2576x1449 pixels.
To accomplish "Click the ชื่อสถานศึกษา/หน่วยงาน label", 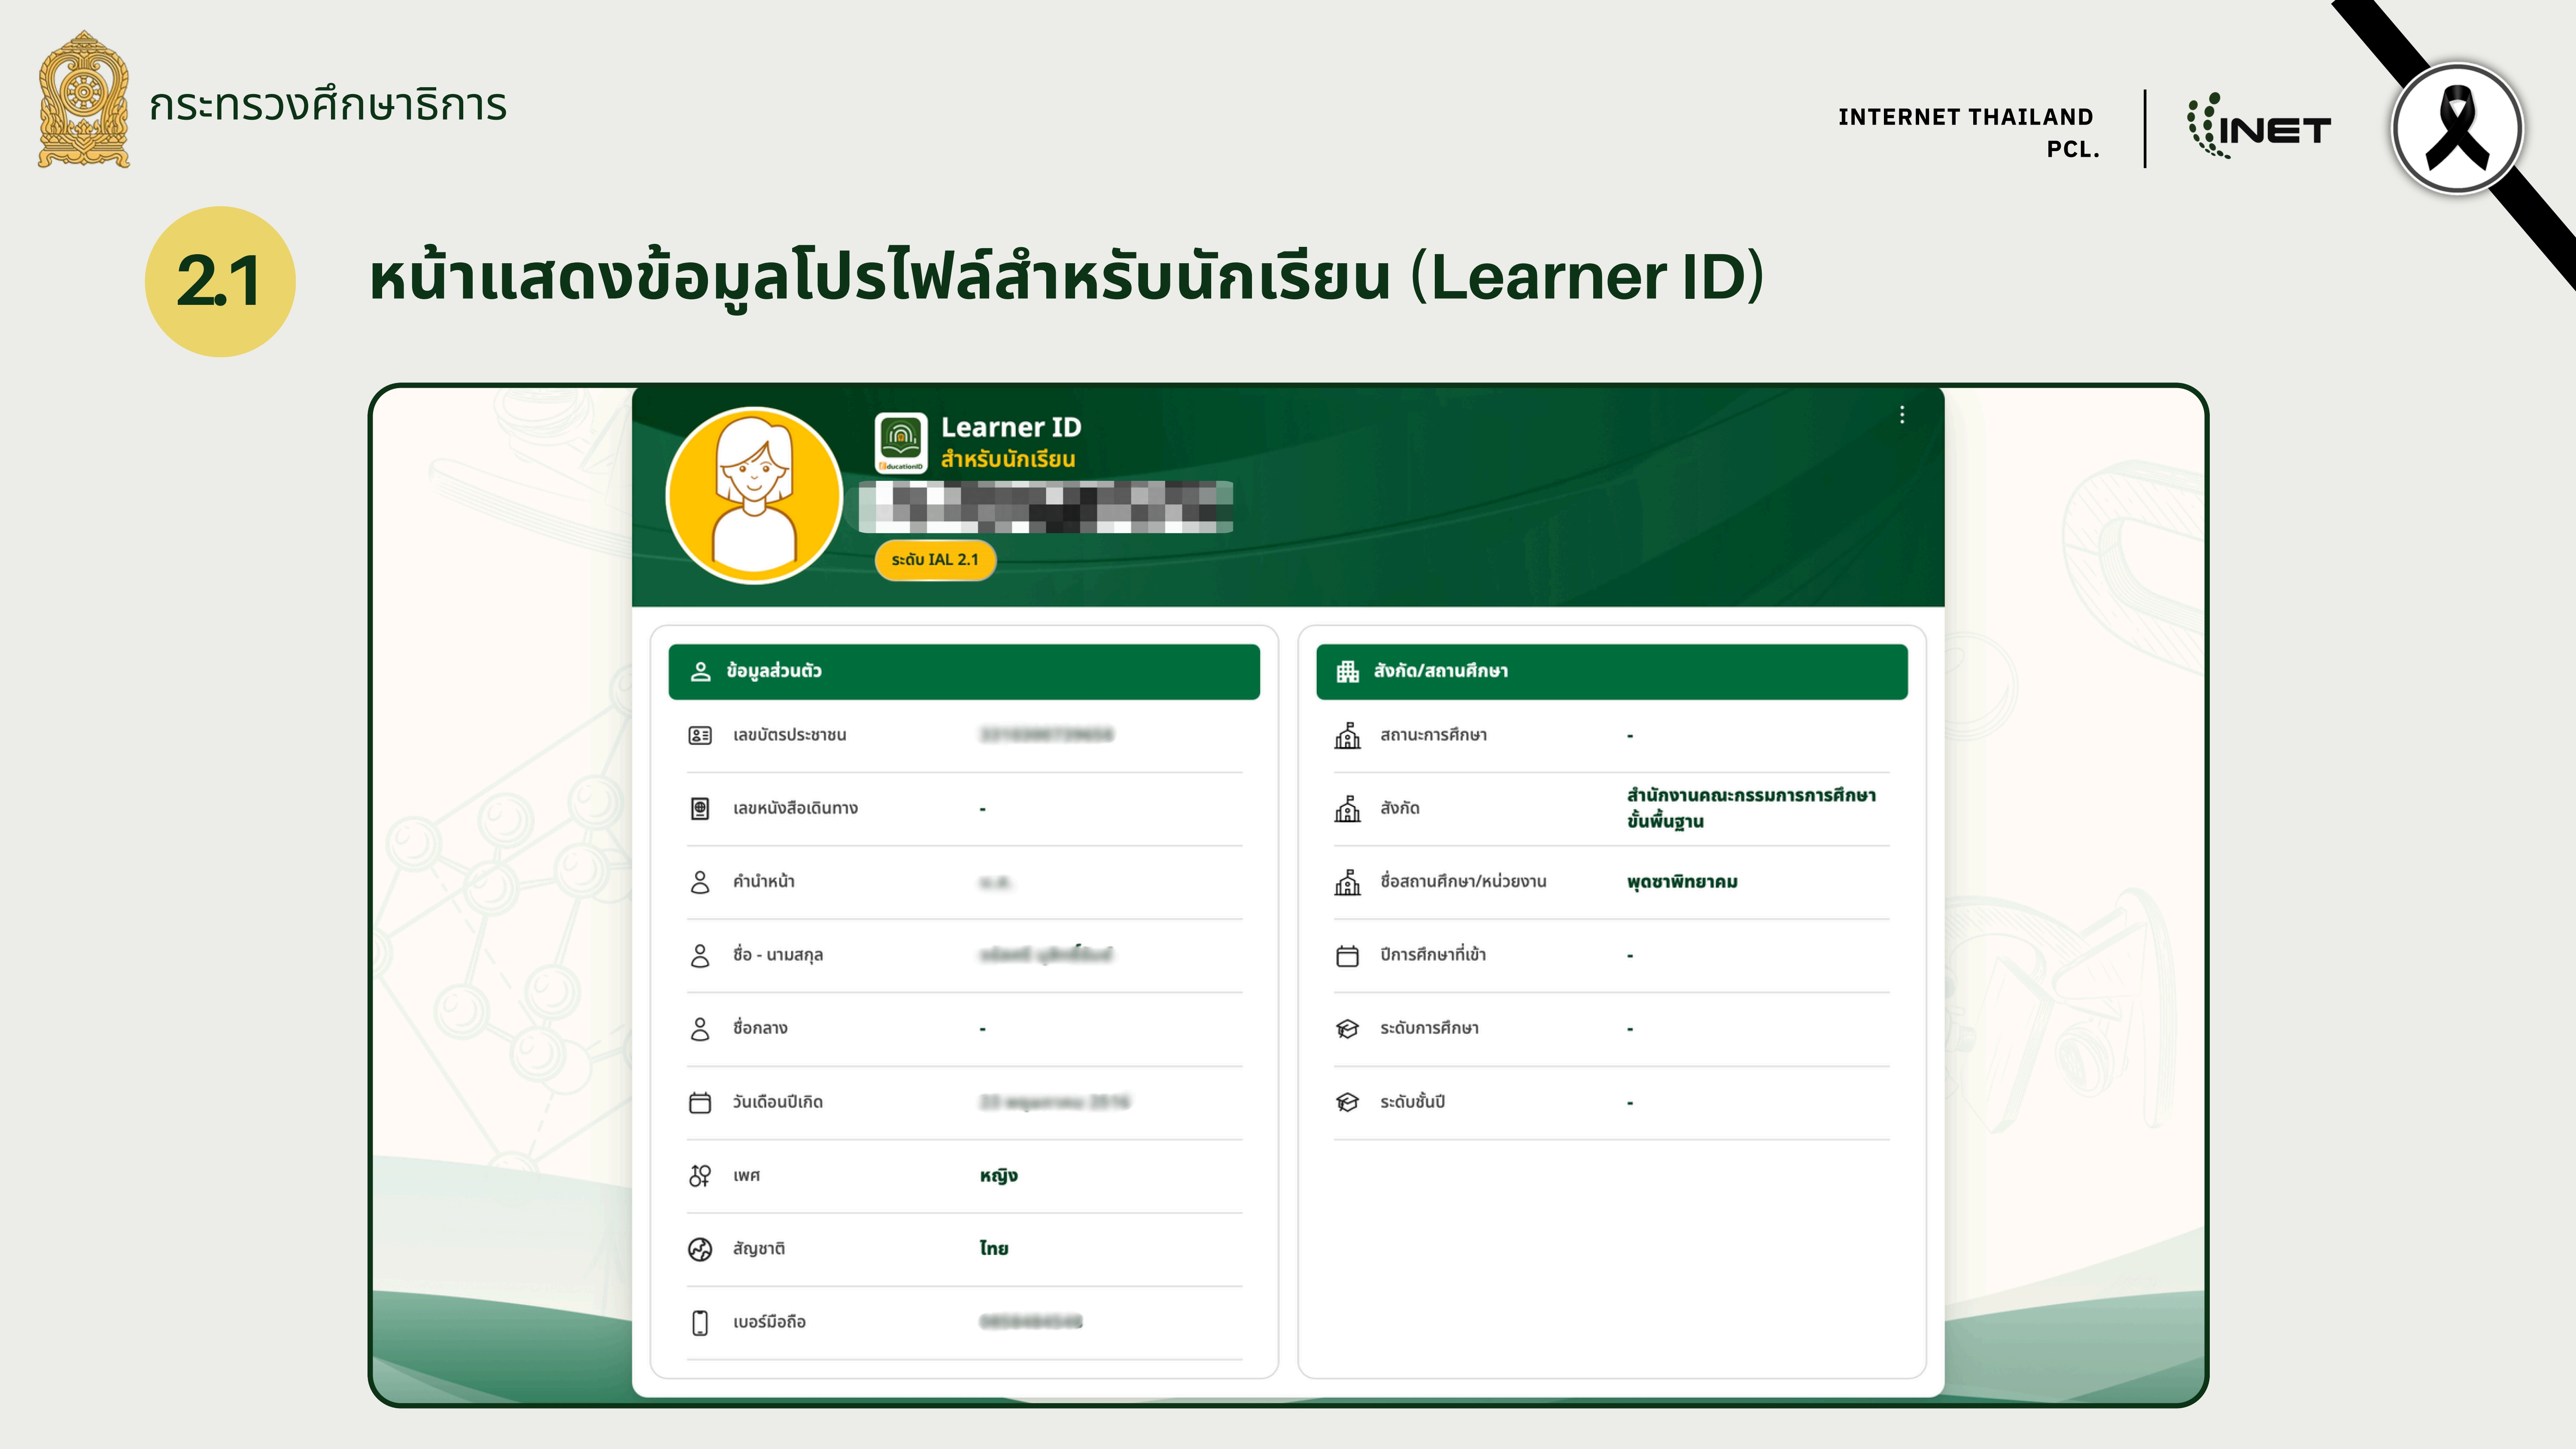I will (x=1463, y=881).
